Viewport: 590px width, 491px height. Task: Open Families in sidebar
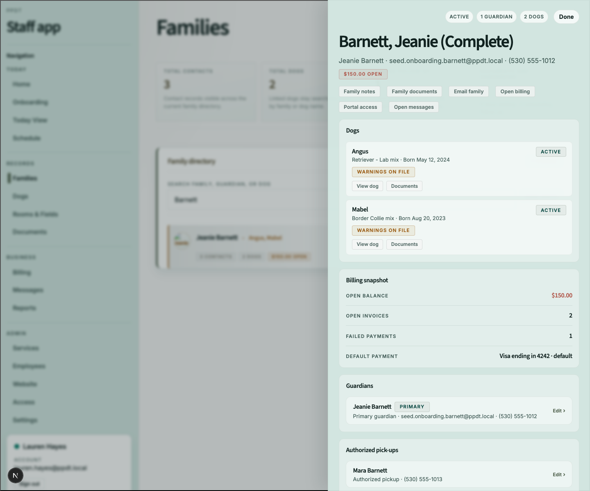25,178
